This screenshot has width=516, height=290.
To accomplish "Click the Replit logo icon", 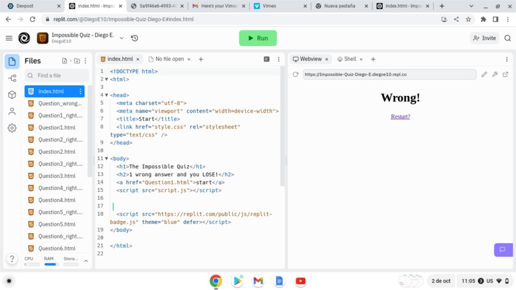I will click(24, 38).
